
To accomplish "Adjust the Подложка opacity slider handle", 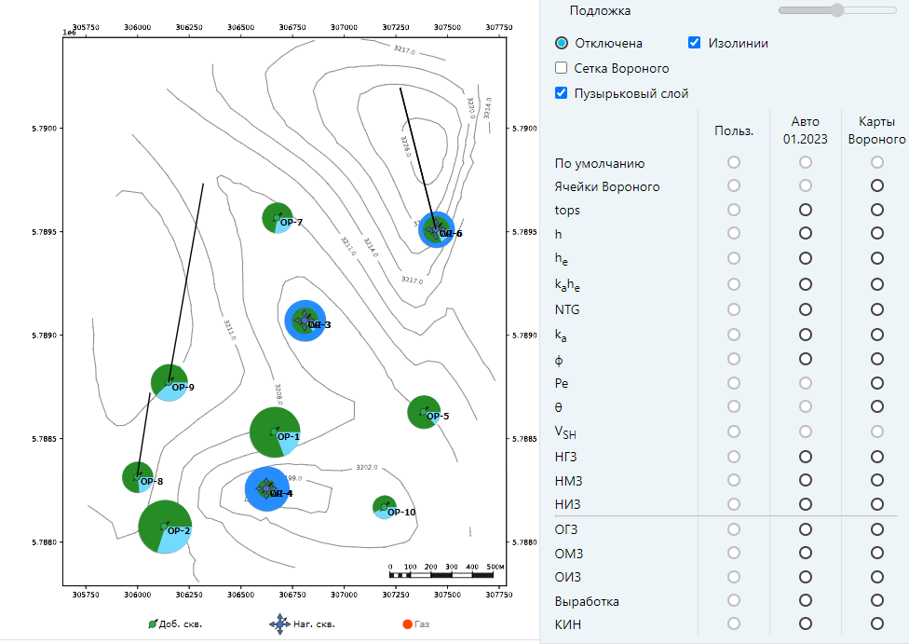I will [x=837, y=10].
